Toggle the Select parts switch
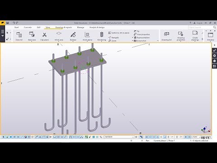This screenshot has width=217, height=163. pos(11,137)
